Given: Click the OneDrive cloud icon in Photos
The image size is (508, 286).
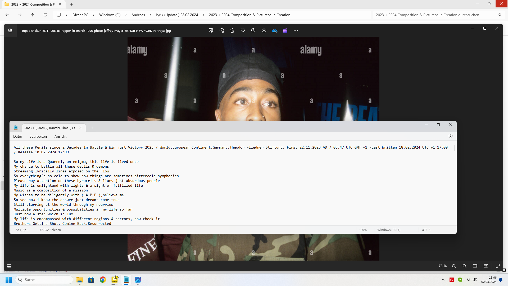Looking at the screenshot, I should 275,30.
